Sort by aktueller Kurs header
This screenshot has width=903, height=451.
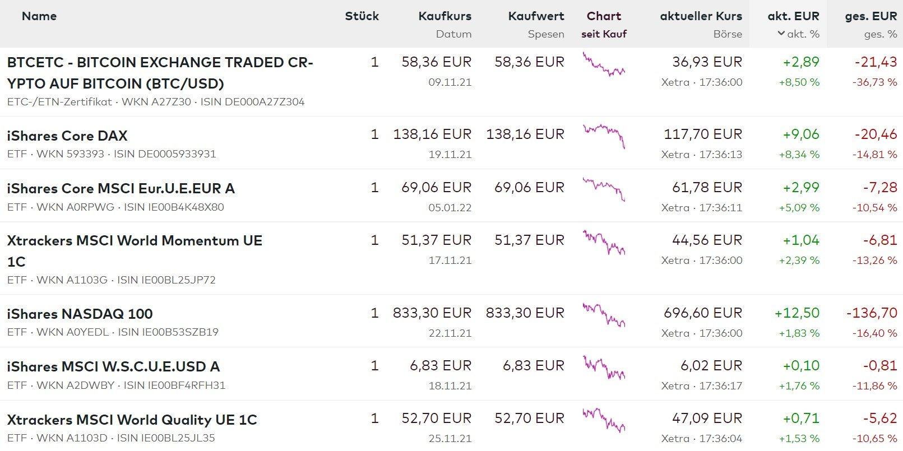point(701,16)
